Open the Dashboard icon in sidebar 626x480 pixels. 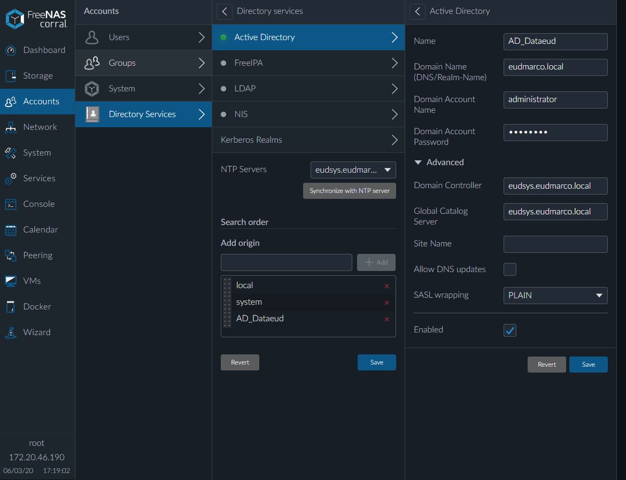coord(11,50)
